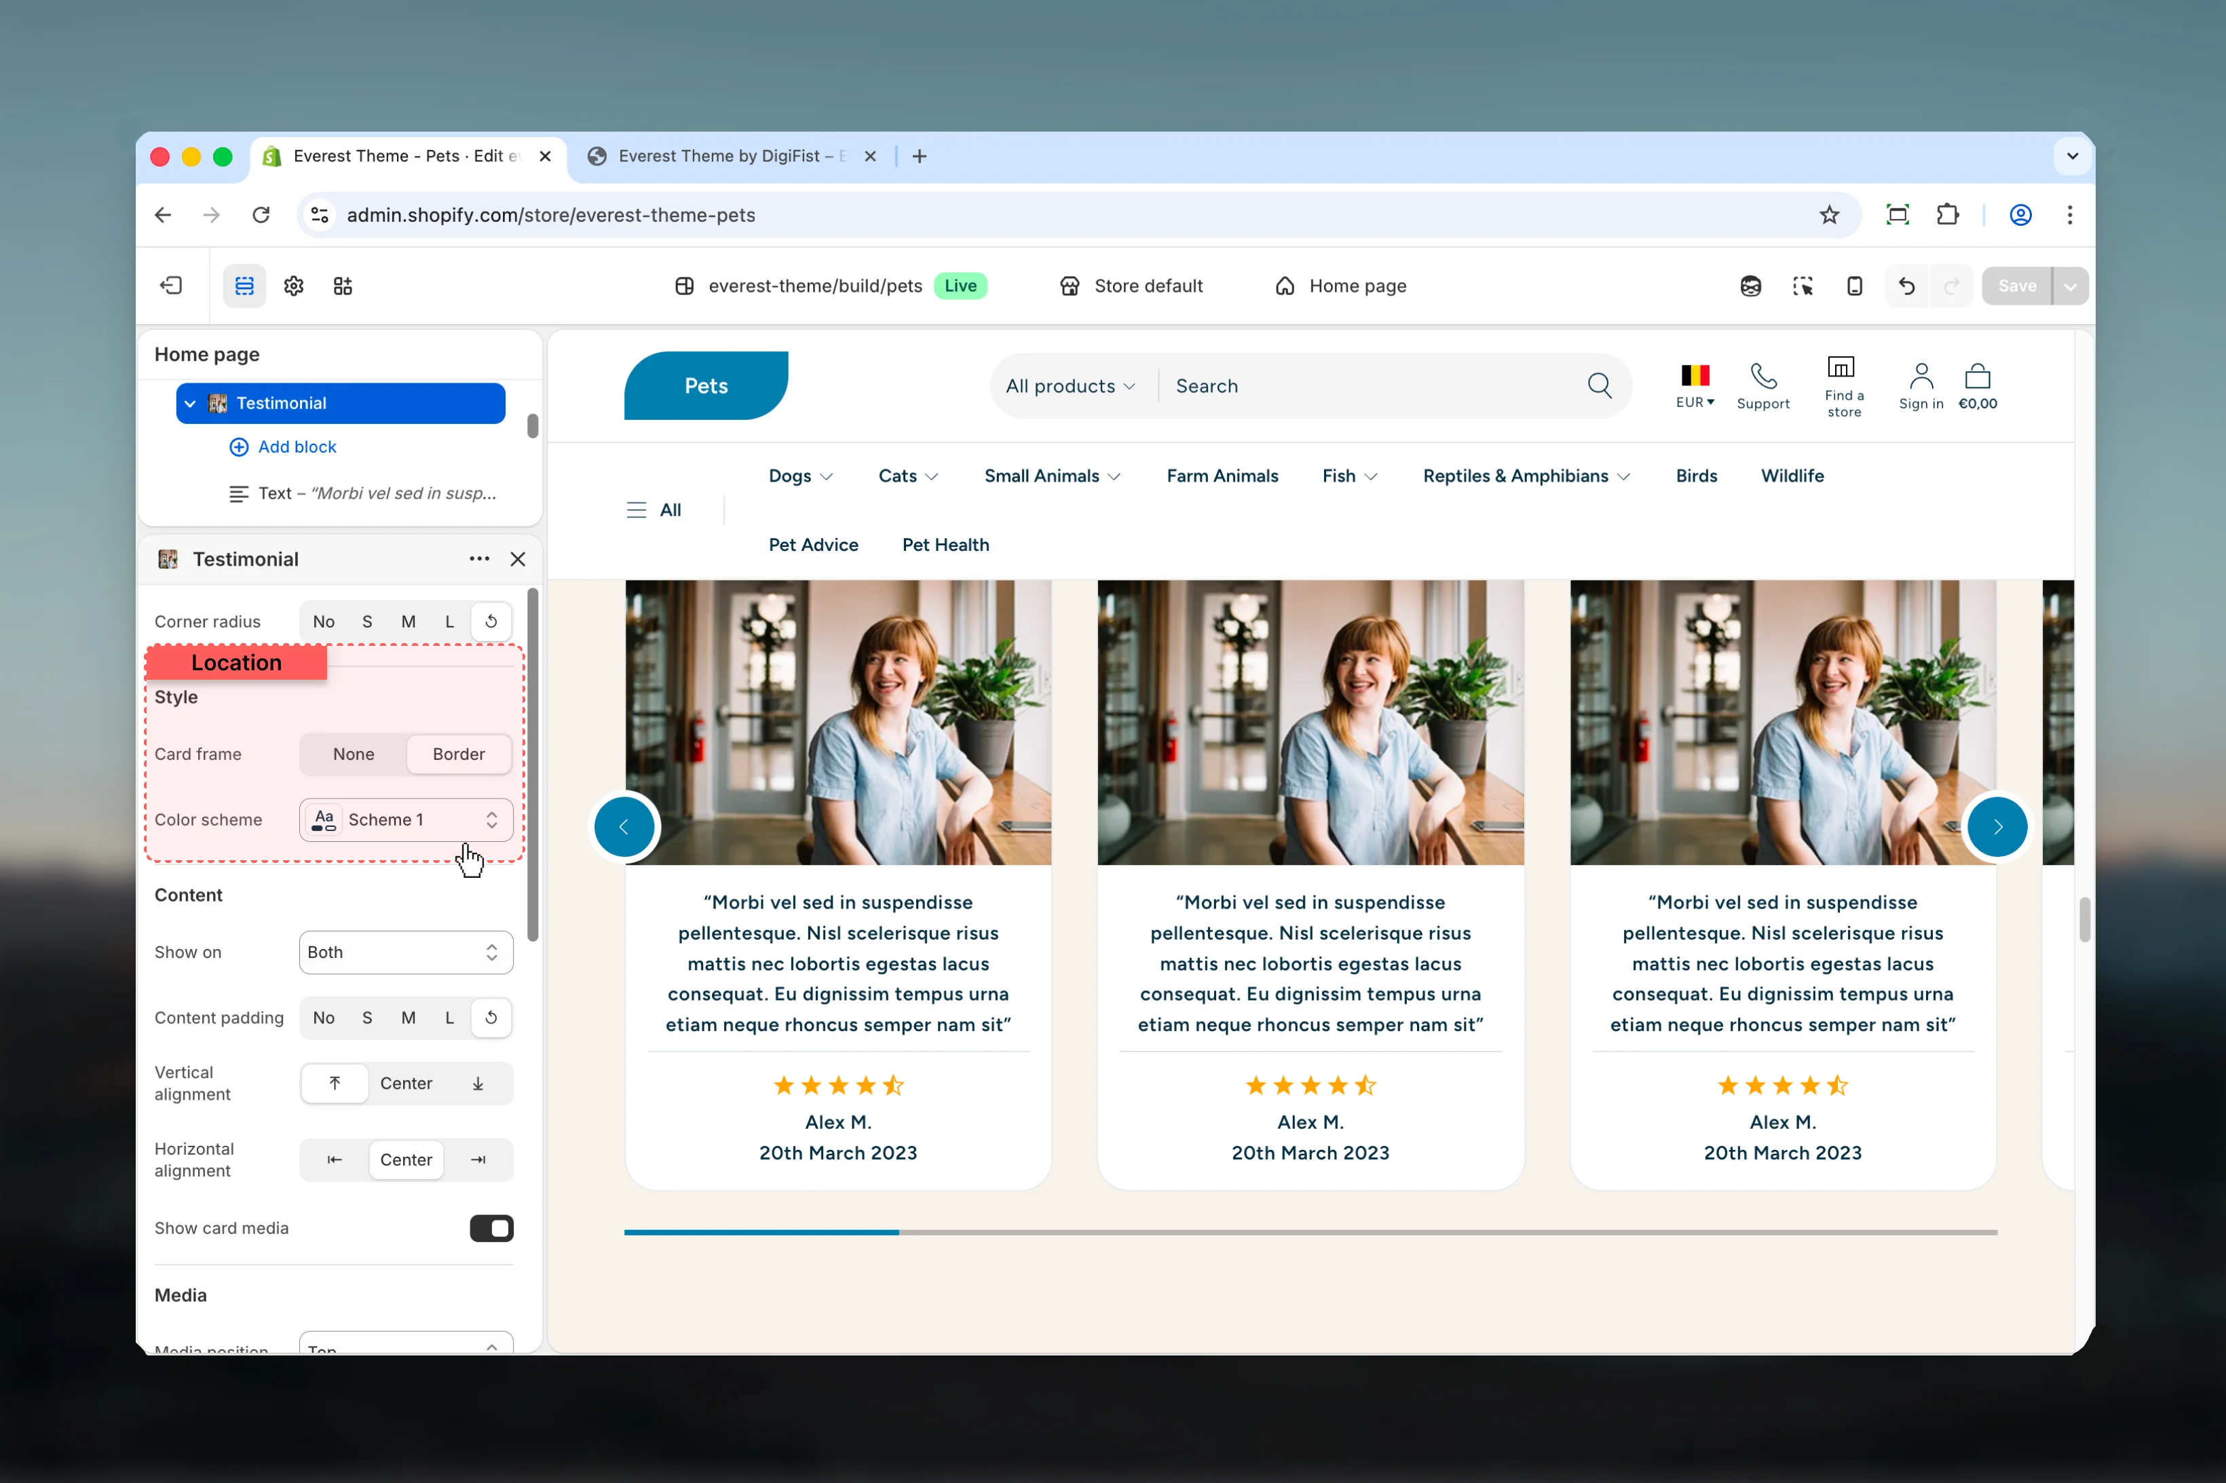The width and height of the screenshot is (2226, 1483).
Task: Switch to Everest Theme by DigiFist tab
Action: pos(733,156)
